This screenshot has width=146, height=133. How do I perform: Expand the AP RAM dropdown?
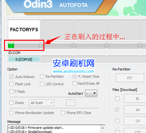pos(41,103)
